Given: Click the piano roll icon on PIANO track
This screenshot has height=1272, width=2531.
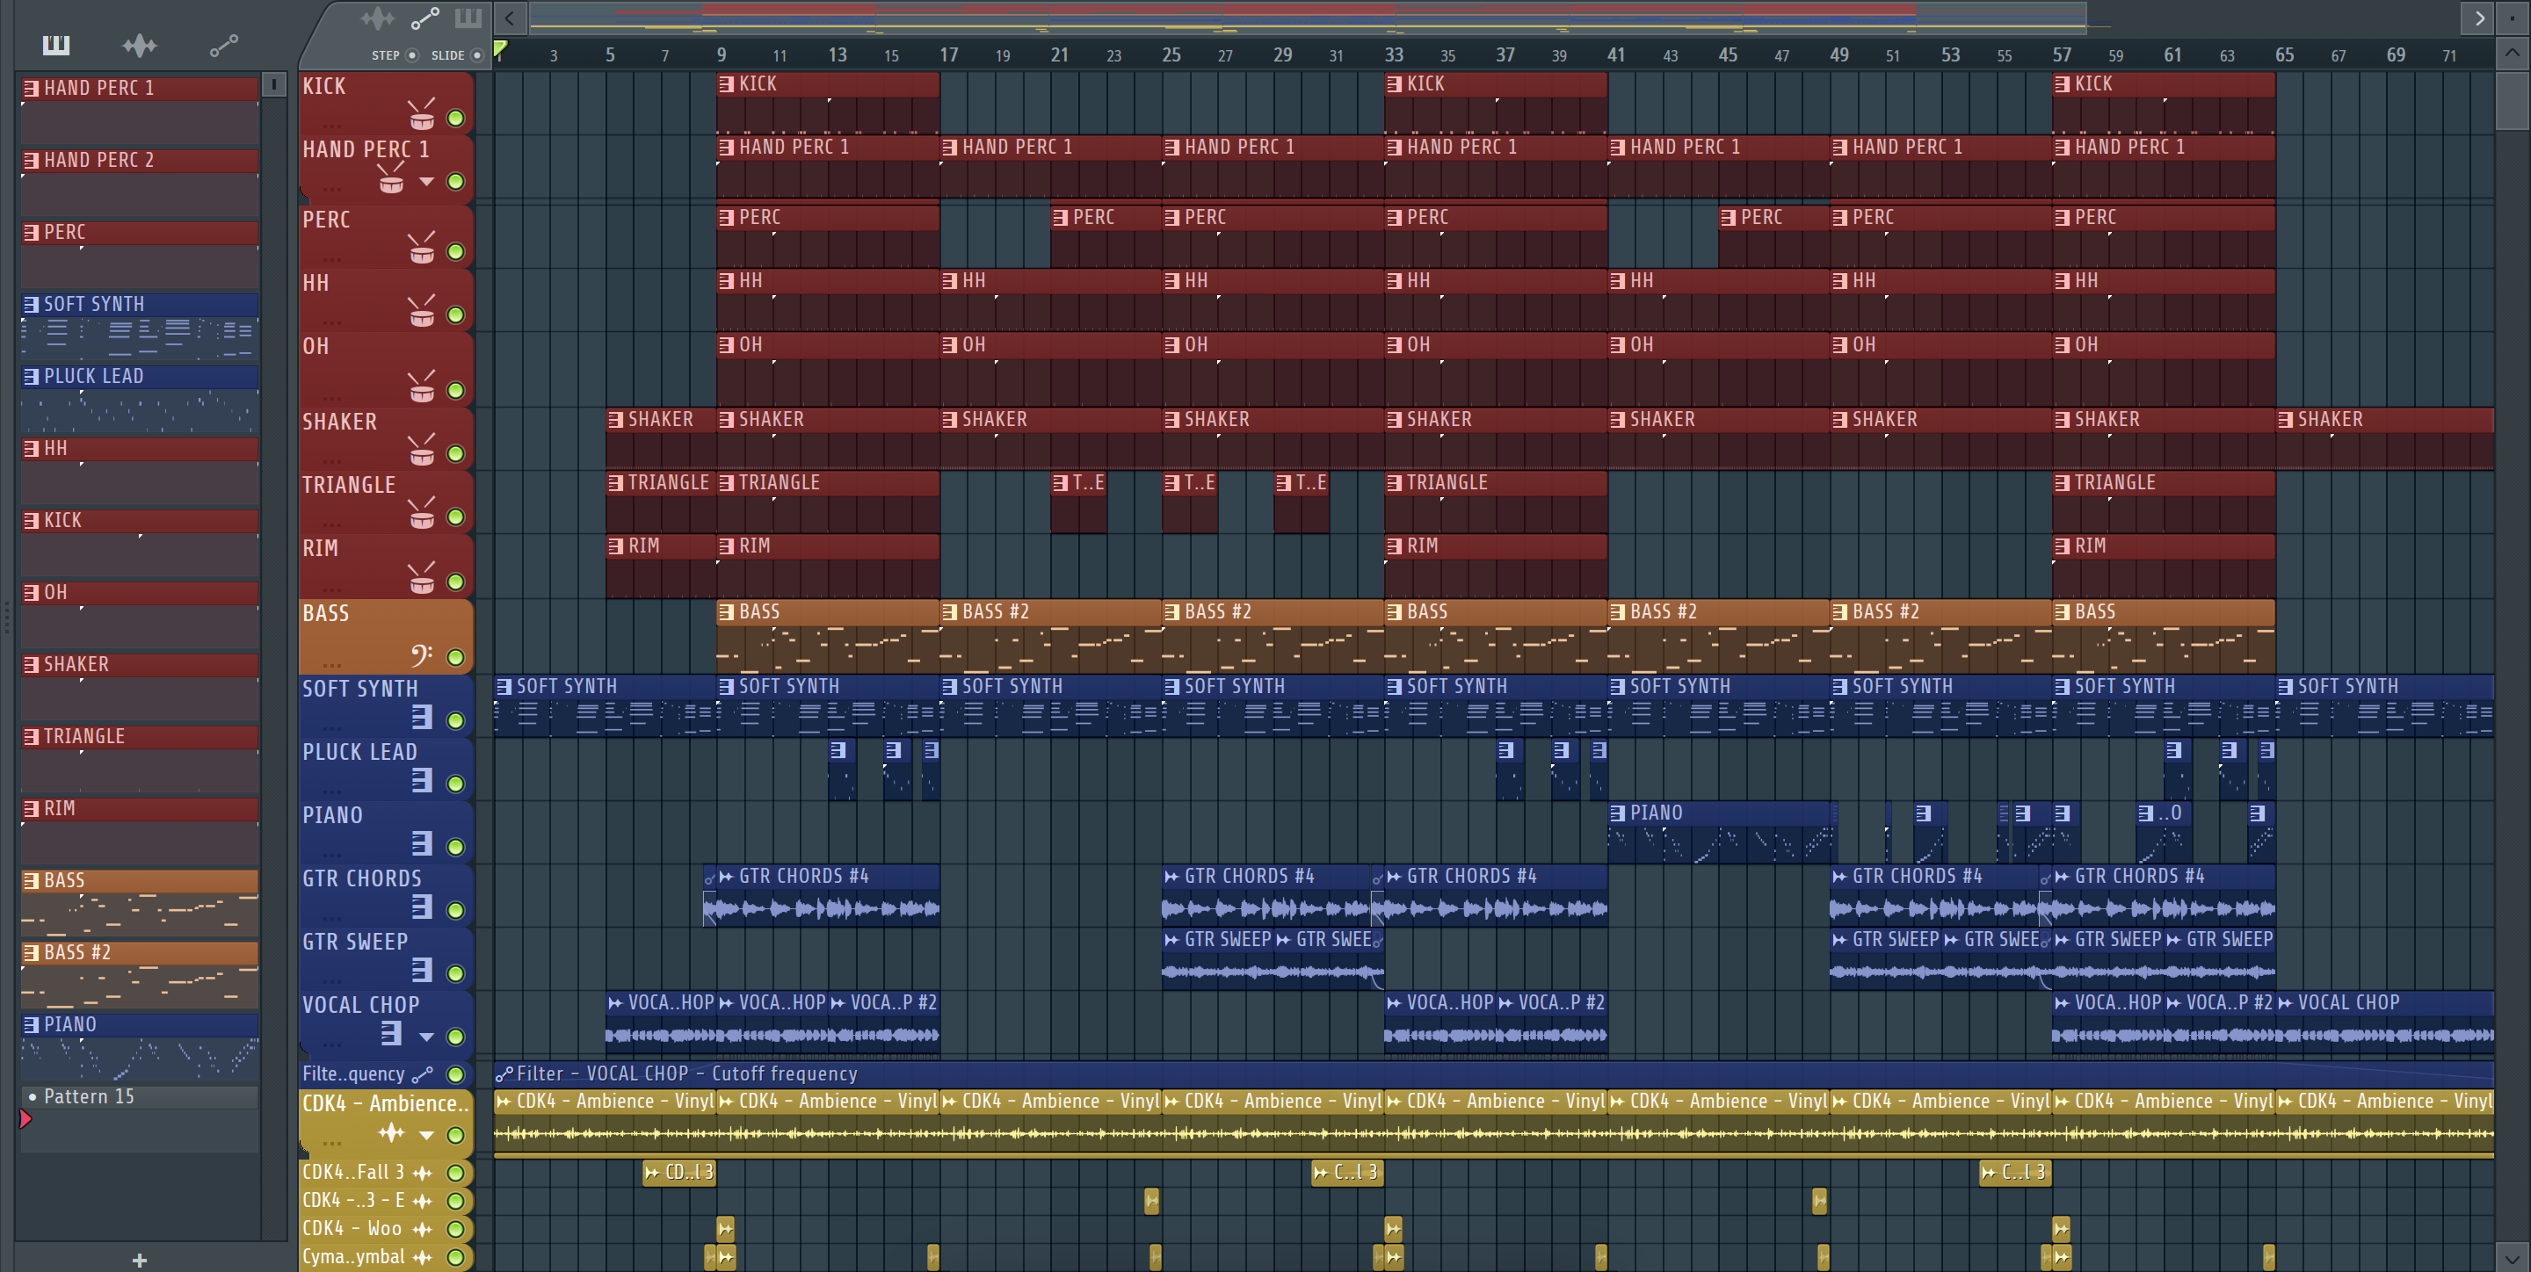Looking at the screenshot, I should (422, 843).
